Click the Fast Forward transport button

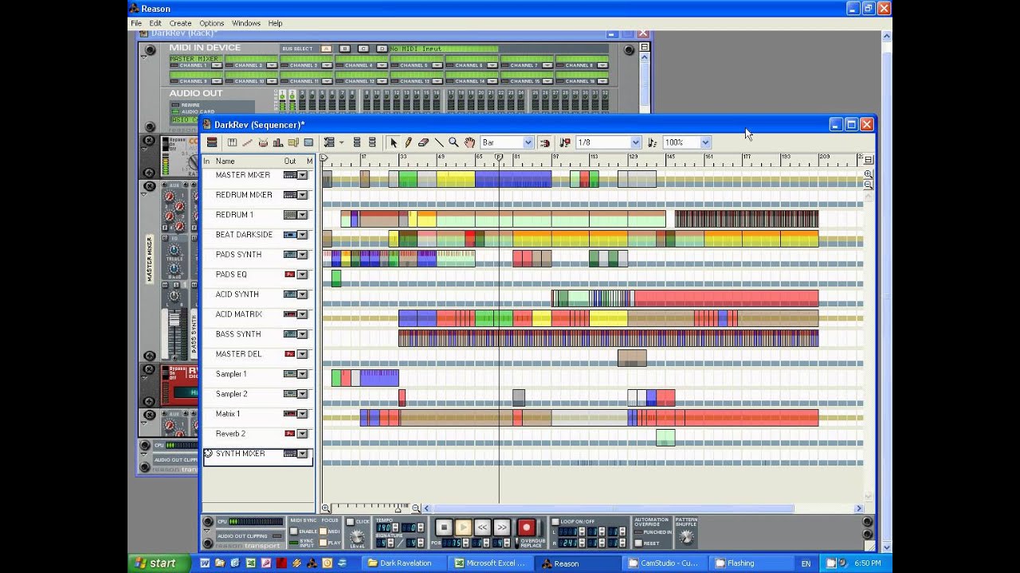pyautogui.click(x=502, y=527)
